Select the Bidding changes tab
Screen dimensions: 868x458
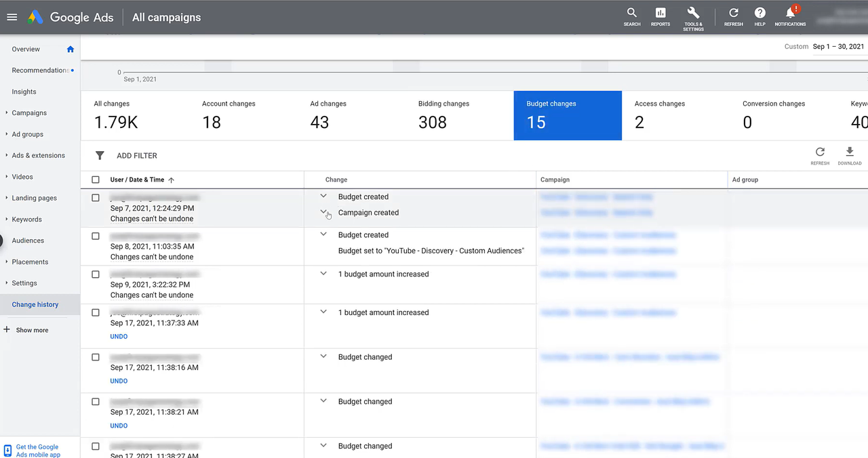coord(459,116)
